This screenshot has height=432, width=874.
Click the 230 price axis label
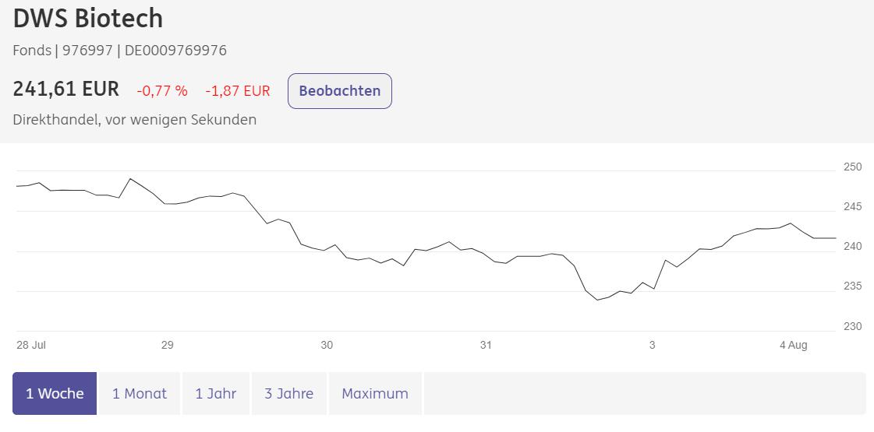pos(852,326)
